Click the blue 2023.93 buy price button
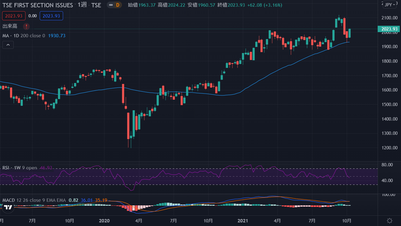Screen dimensions: 401x226 pos(51,16)
